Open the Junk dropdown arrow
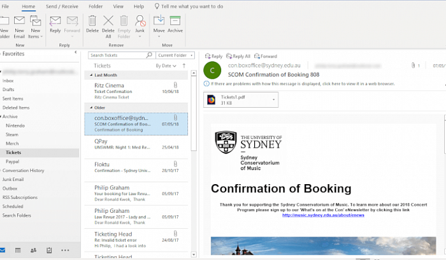The height and width of the screenshot is (260, 446). coord(140,36)
